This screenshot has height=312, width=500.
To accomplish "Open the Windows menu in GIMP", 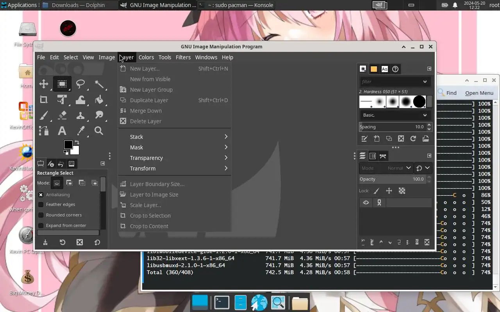I will (x=206, y=57).
